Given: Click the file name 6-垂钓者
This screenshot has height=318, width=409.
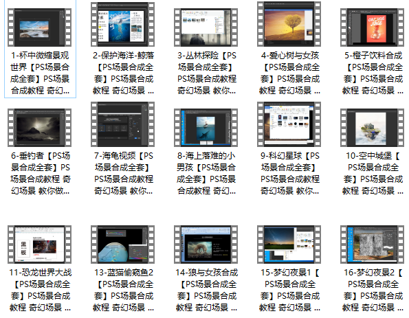Looking at the screenshot, I should click(x=40, y=173).
